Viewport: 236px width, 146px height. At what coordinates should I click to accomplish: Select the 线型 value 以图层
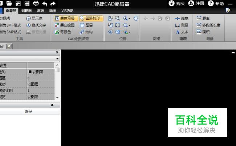(41, 84)
